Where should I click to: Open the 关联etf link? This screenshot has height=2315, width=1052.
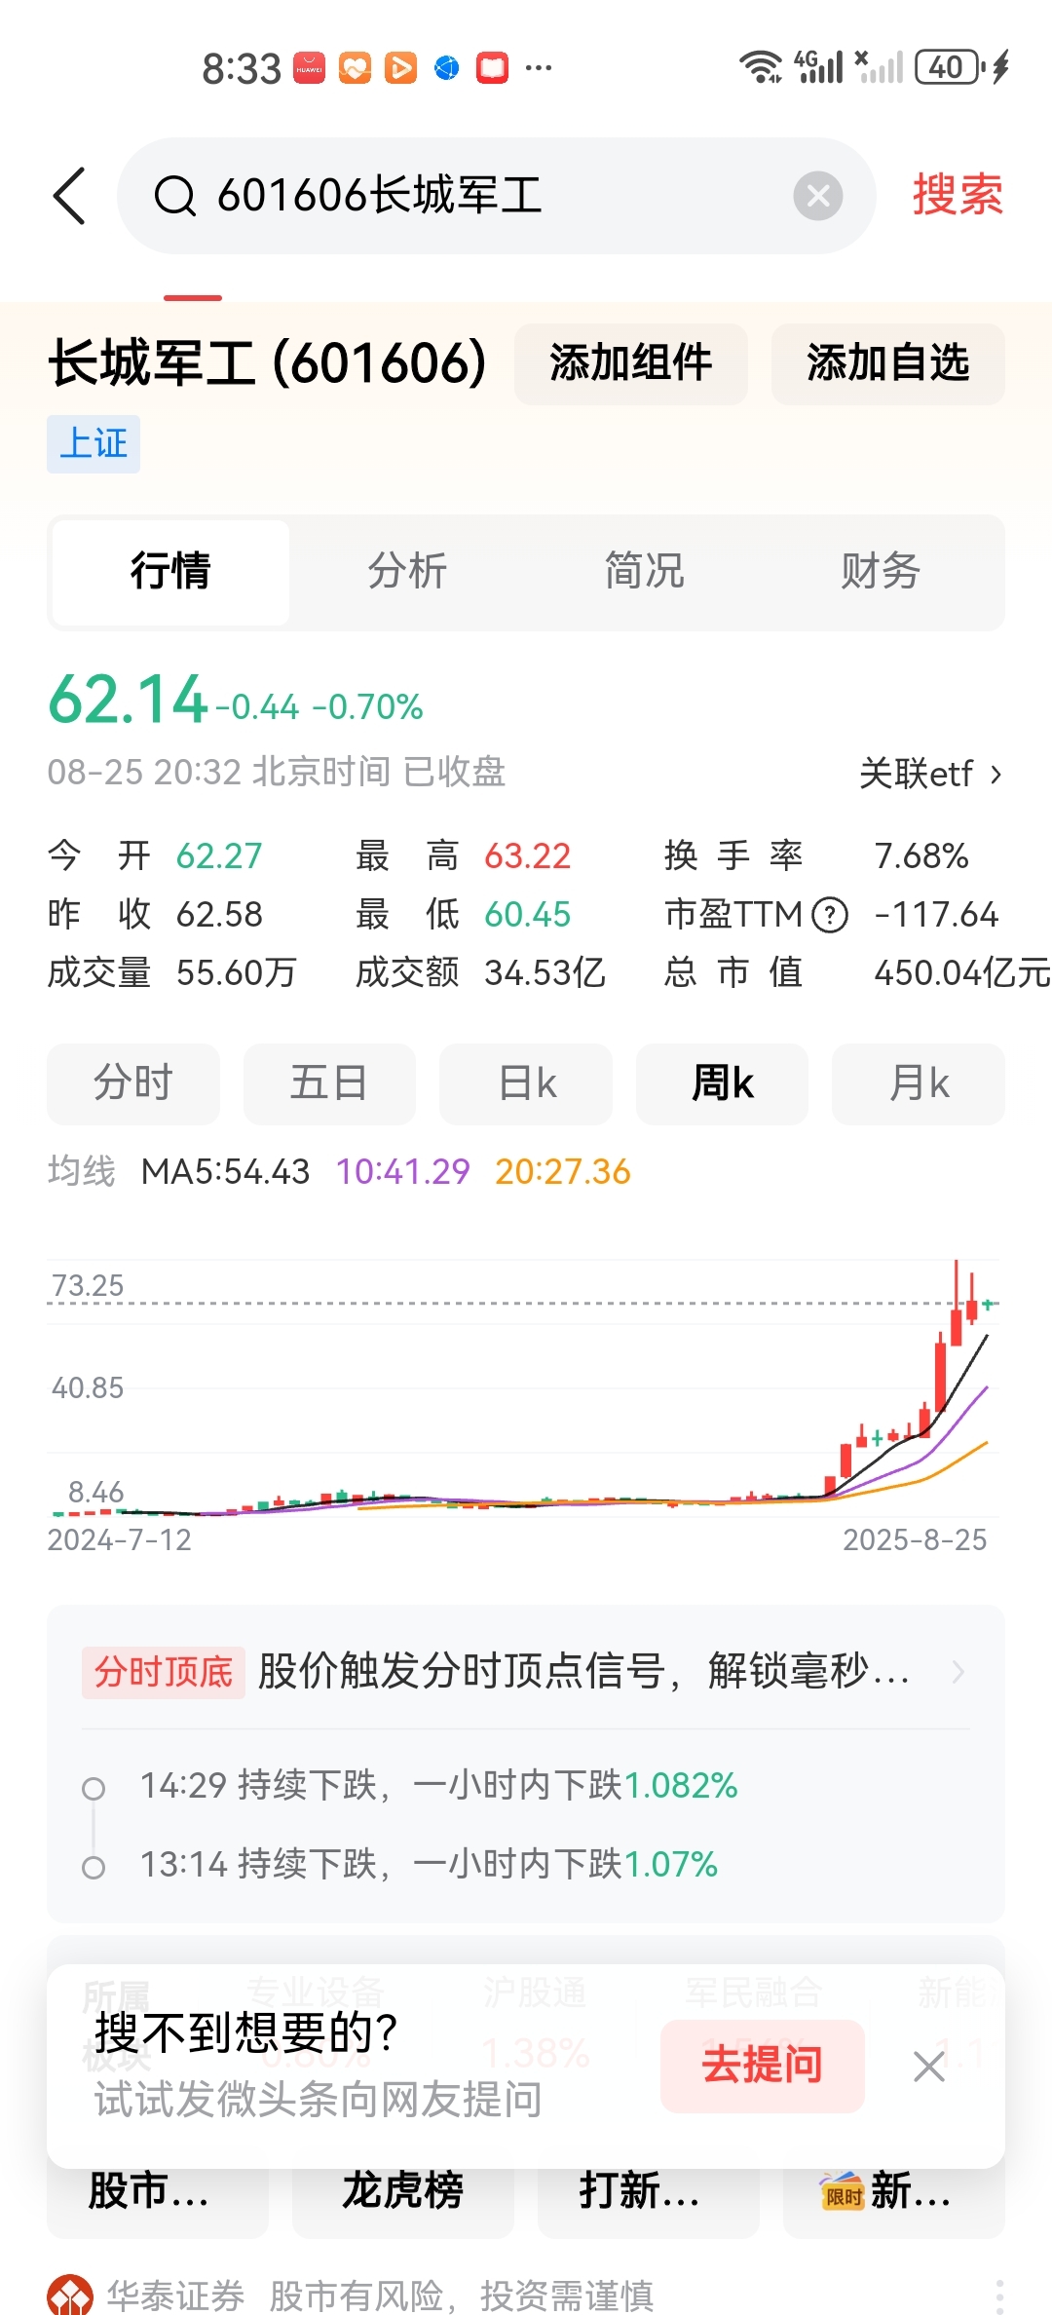[x=930, y=775]
